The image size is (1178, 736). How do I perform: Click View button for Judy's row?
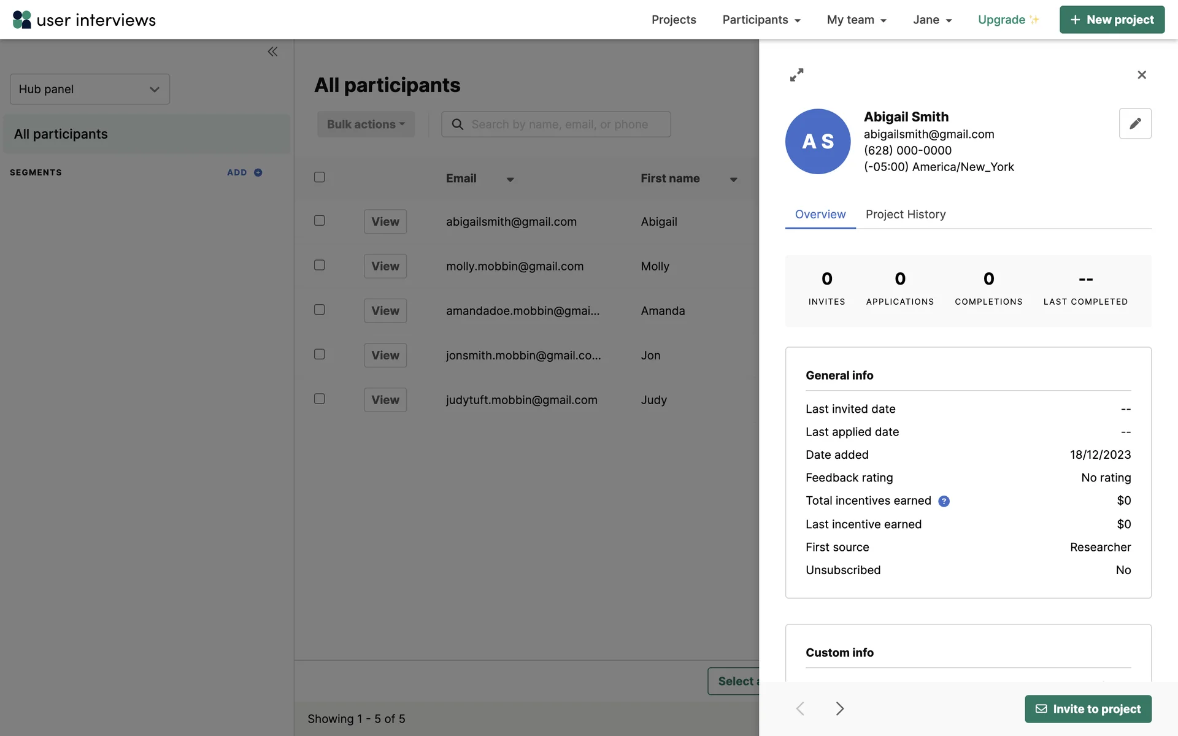point(385,400)
